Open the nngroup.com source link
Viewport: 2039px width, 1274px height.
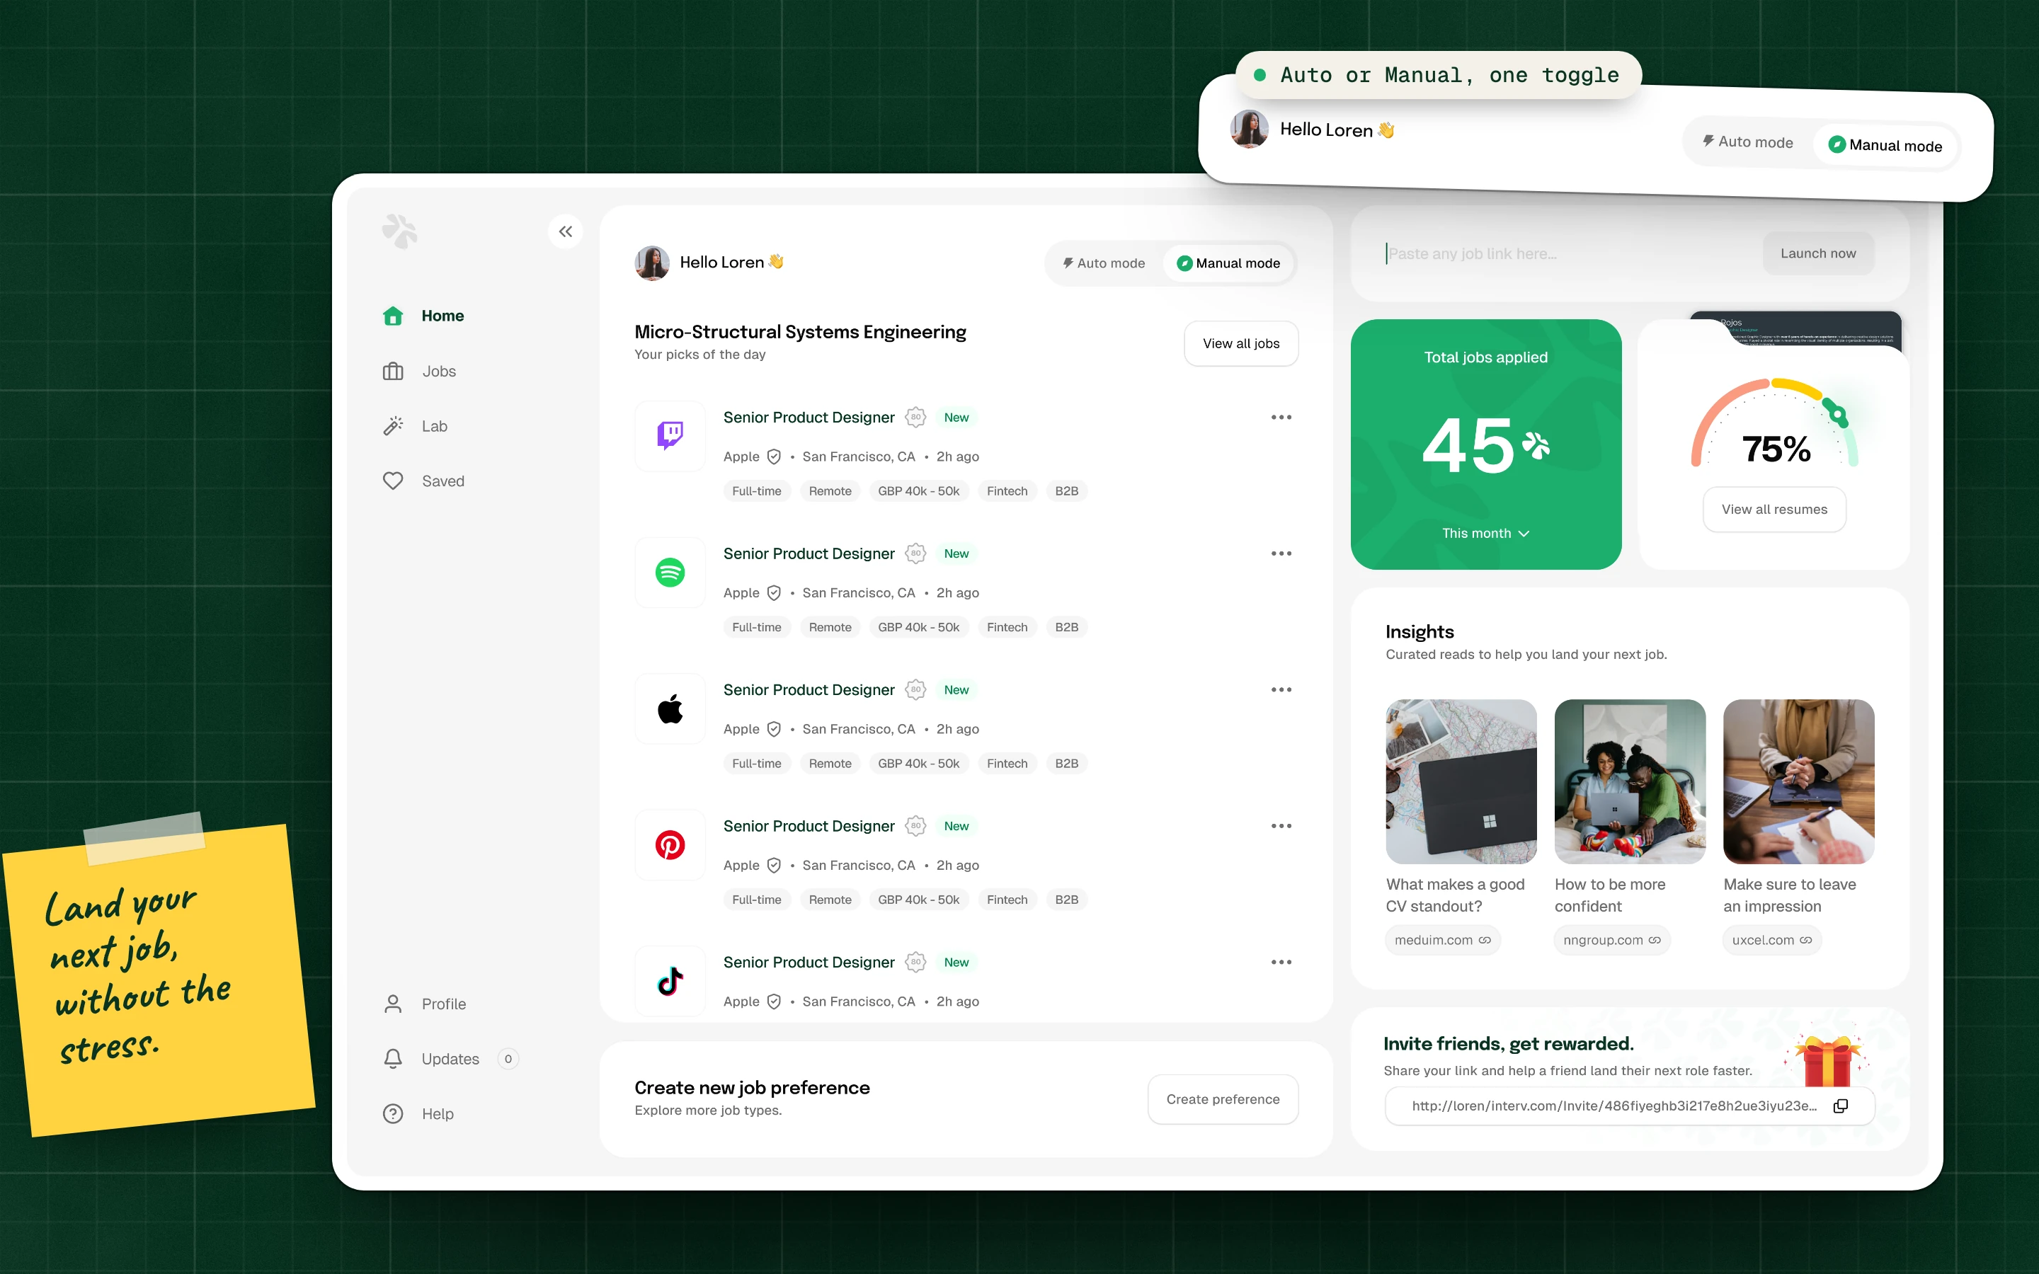pyautogui.click(x=1611, y=941)
